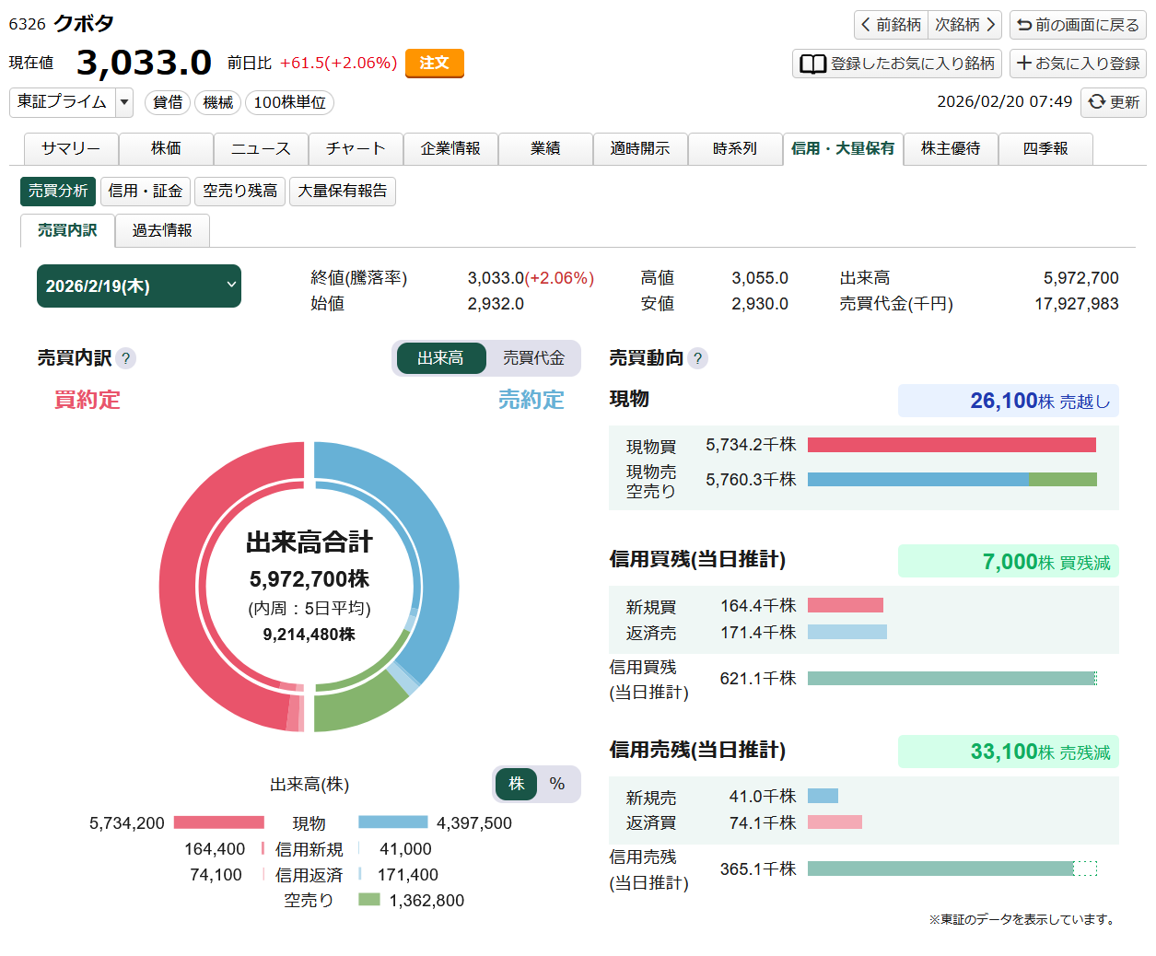Switch chart to 売買代金 view
1156x956 pixels.
533,358
